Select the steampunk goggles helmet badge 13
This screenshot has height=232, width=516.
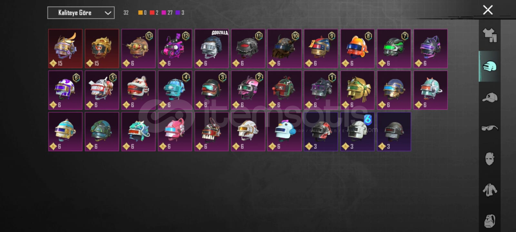click(139, 49)
